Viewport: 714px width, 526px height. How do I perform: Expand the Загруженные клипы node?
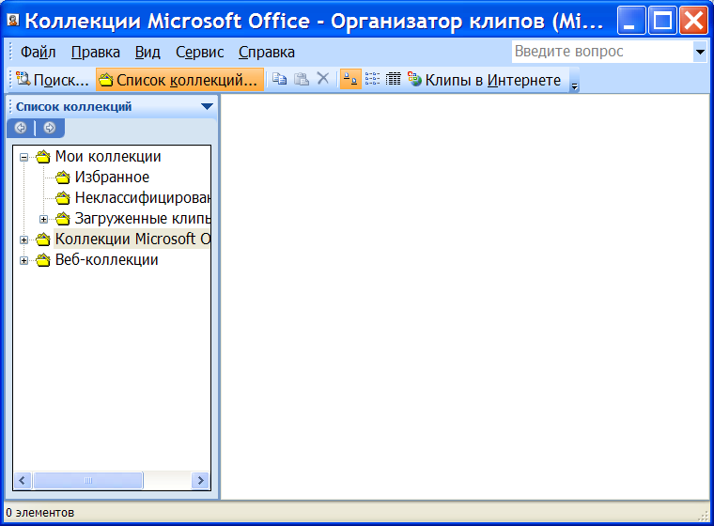(x=44, y=220)
